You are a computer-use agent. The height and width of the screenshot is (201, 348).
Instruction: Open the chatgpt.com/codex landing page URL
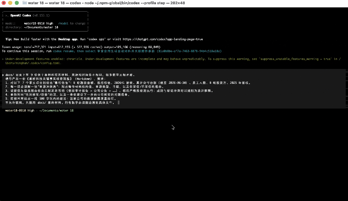[163, 39]
